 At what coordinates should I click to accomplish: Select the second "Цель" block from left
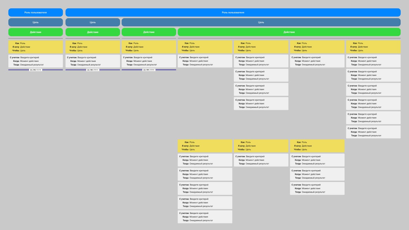pyautogui.click(x=92, y=22)
